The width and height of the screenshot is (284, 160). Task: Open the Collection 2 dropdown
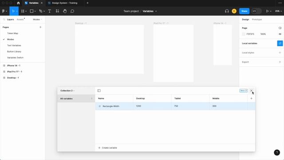(67, 91)
